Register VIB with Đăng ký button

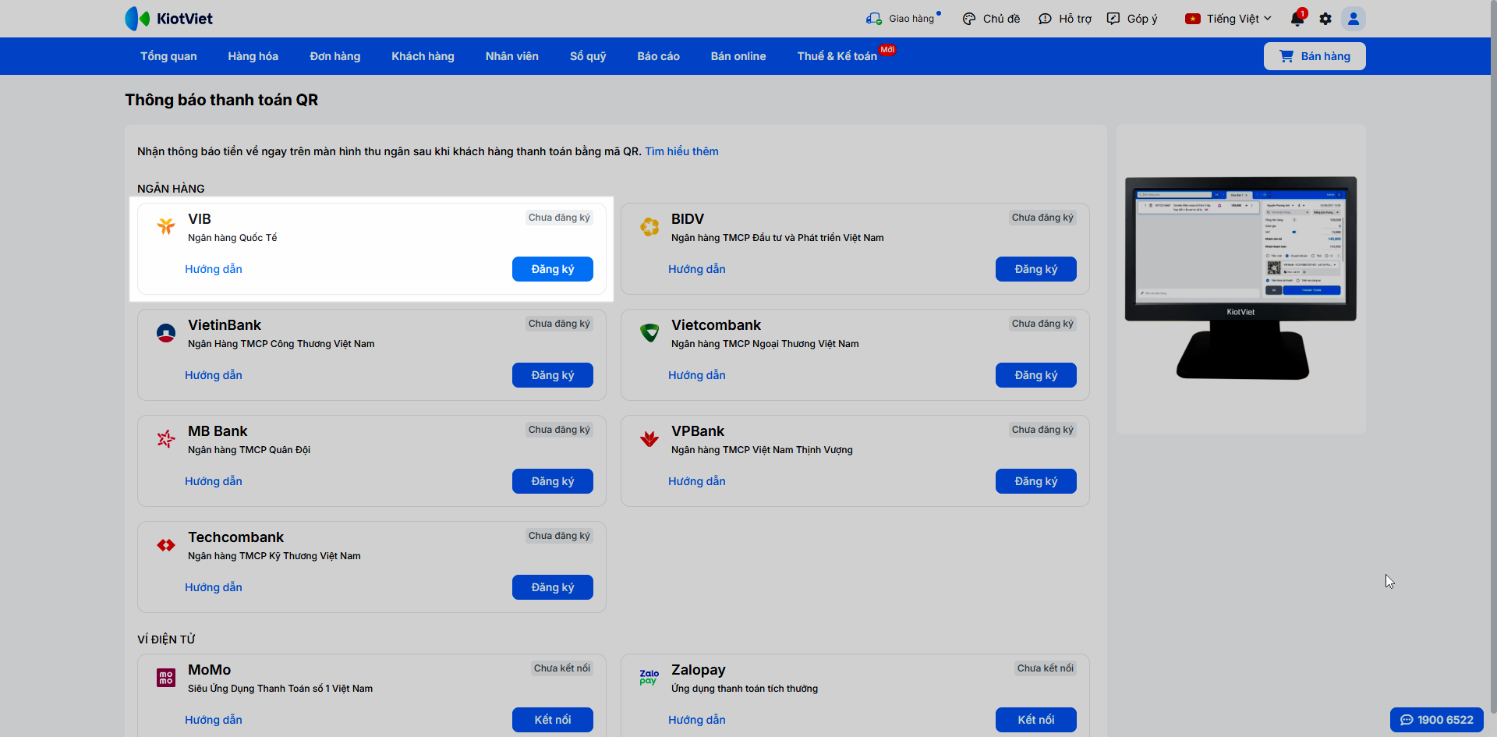553,269
